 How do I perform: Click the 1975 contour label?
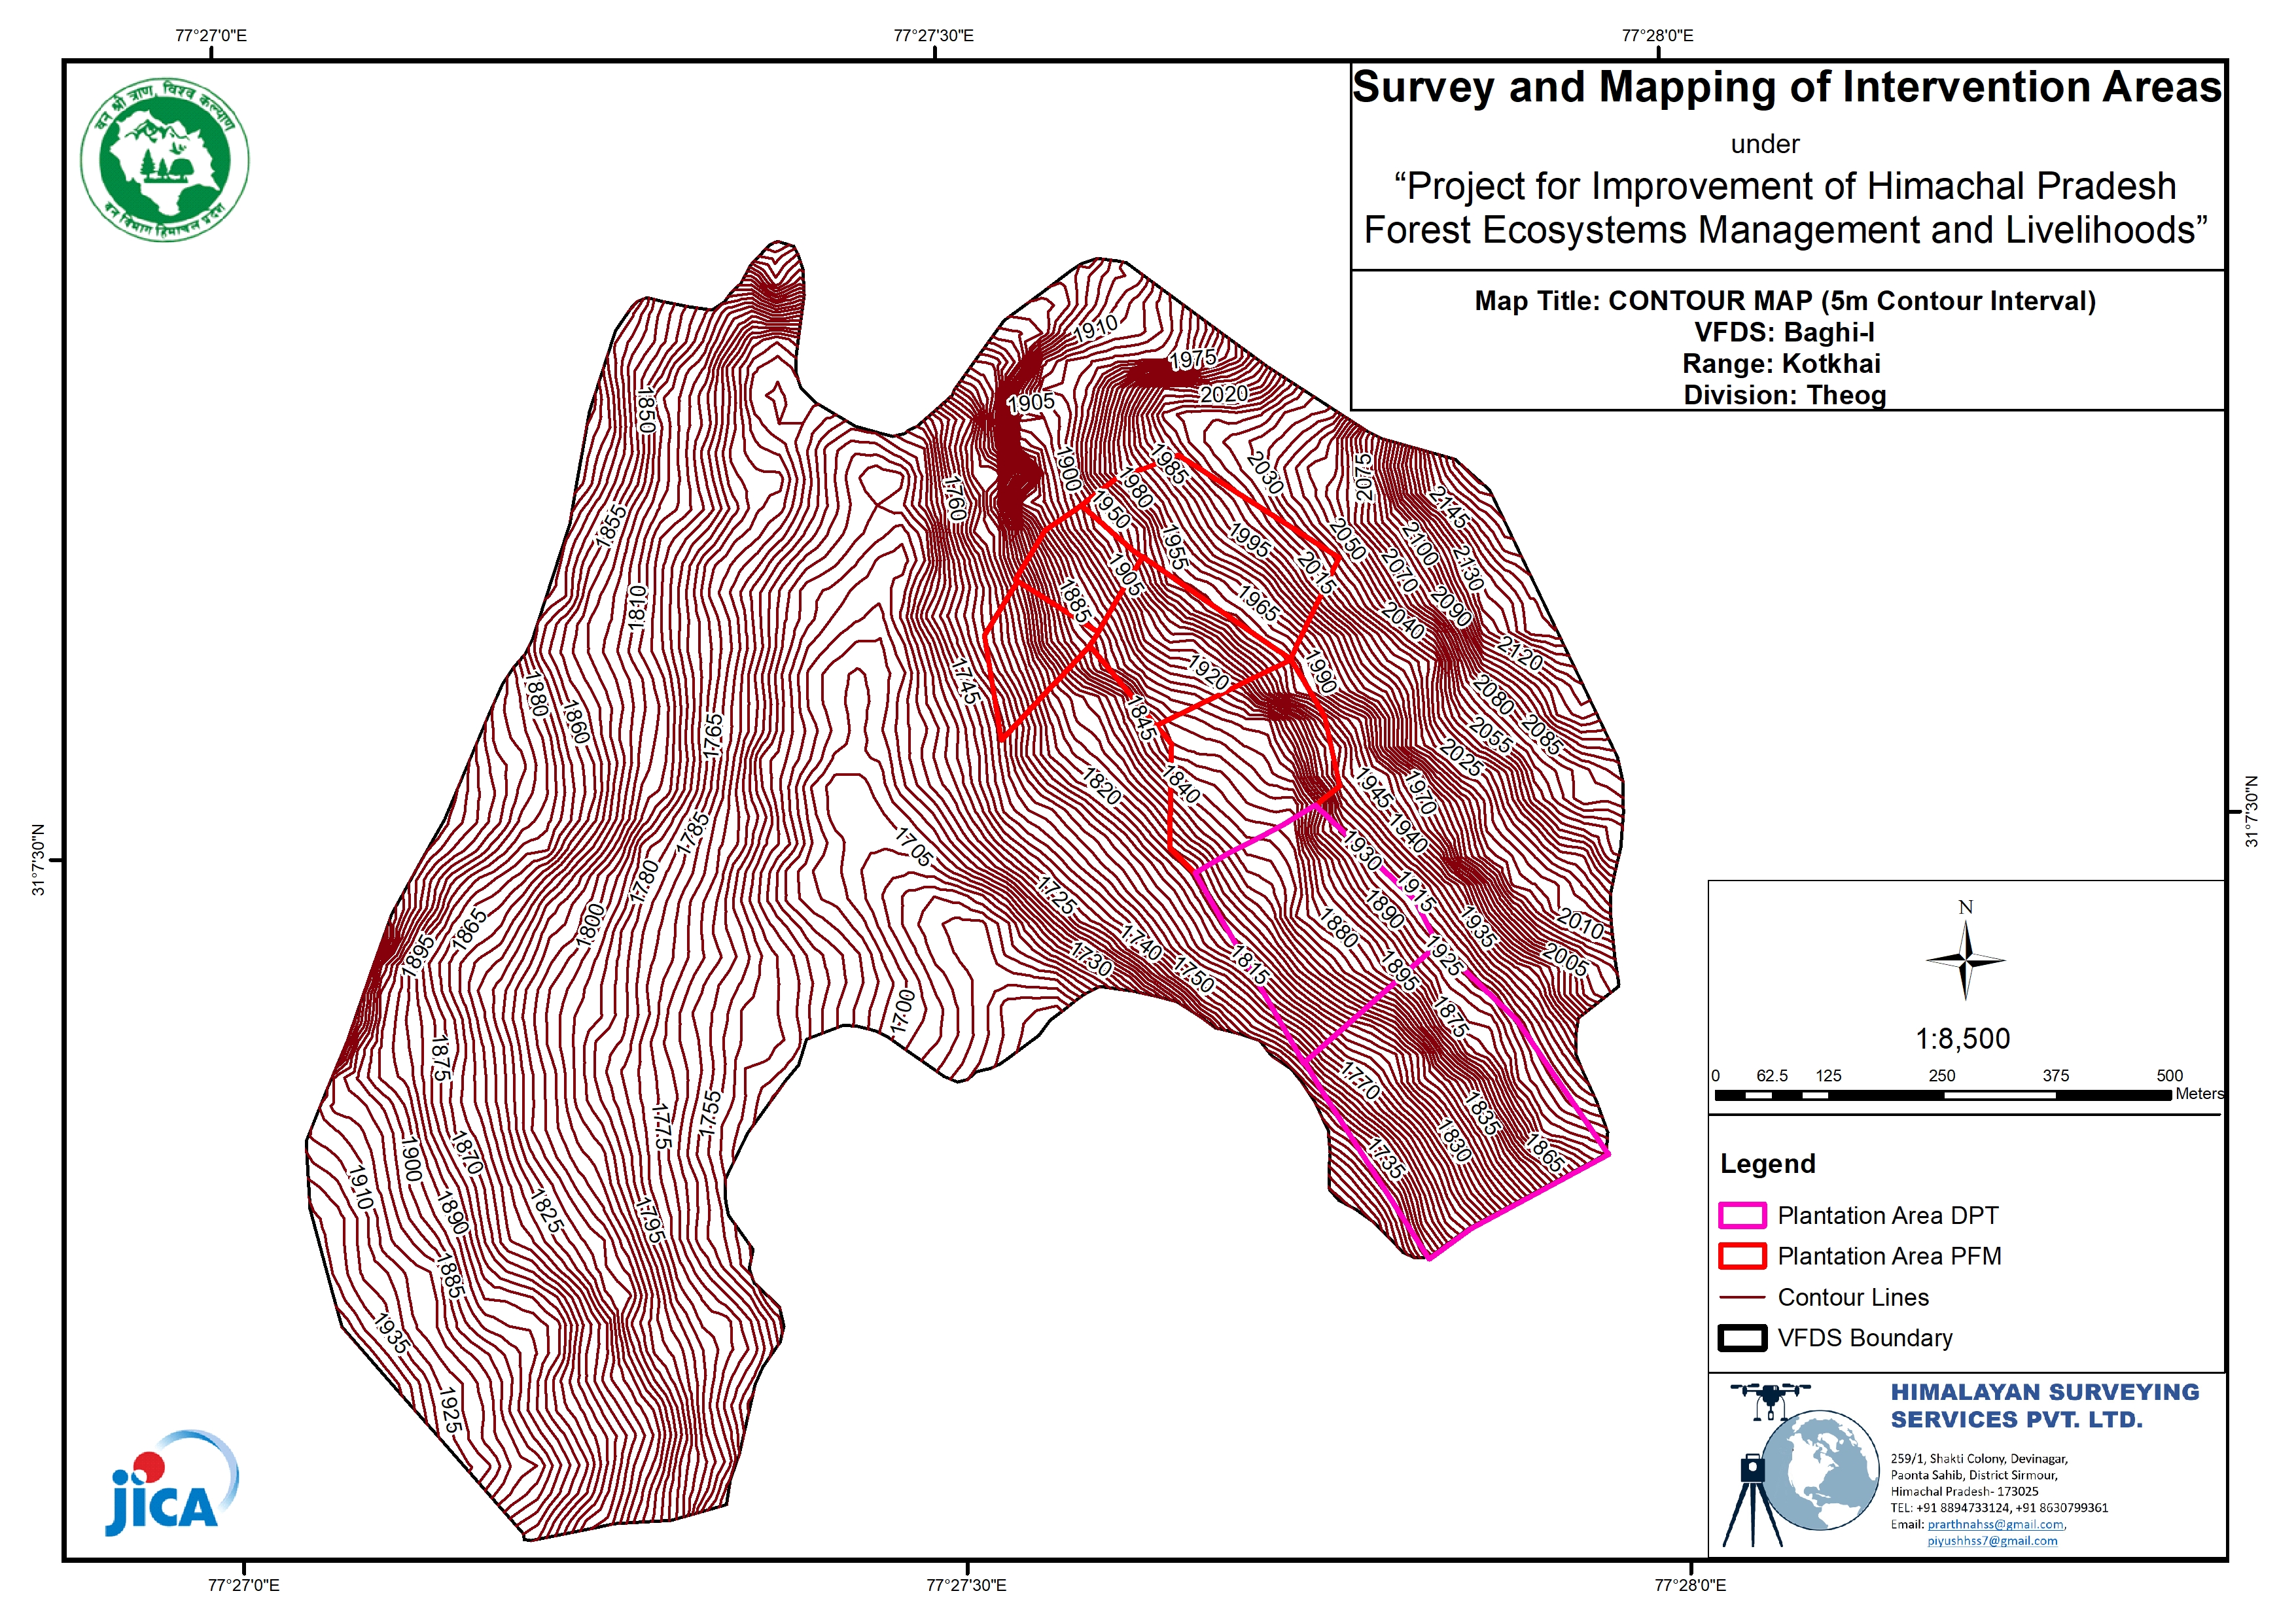[x=1193, y=359]
